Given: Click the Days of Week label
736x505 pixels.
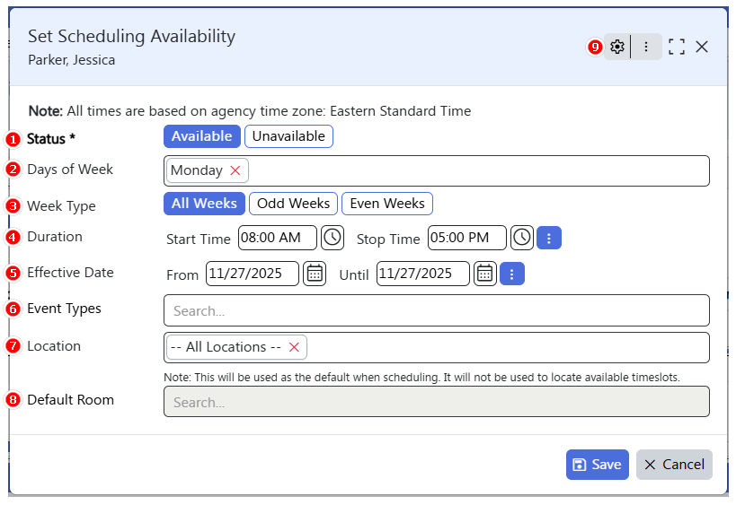Looking at the screenshot, I should 70,170.
